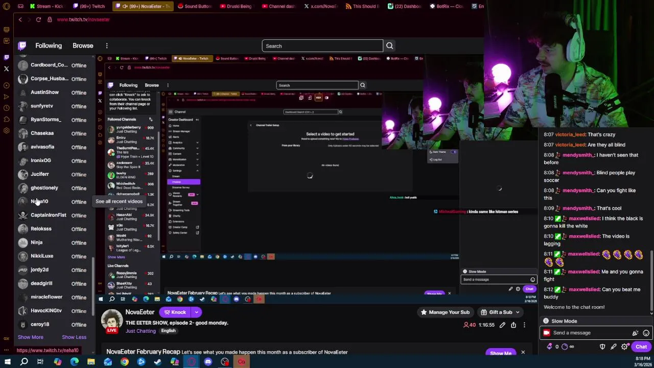Open Windows taskbar search
The width and height of the screenshot is (654, 368).
click(24, 362)
